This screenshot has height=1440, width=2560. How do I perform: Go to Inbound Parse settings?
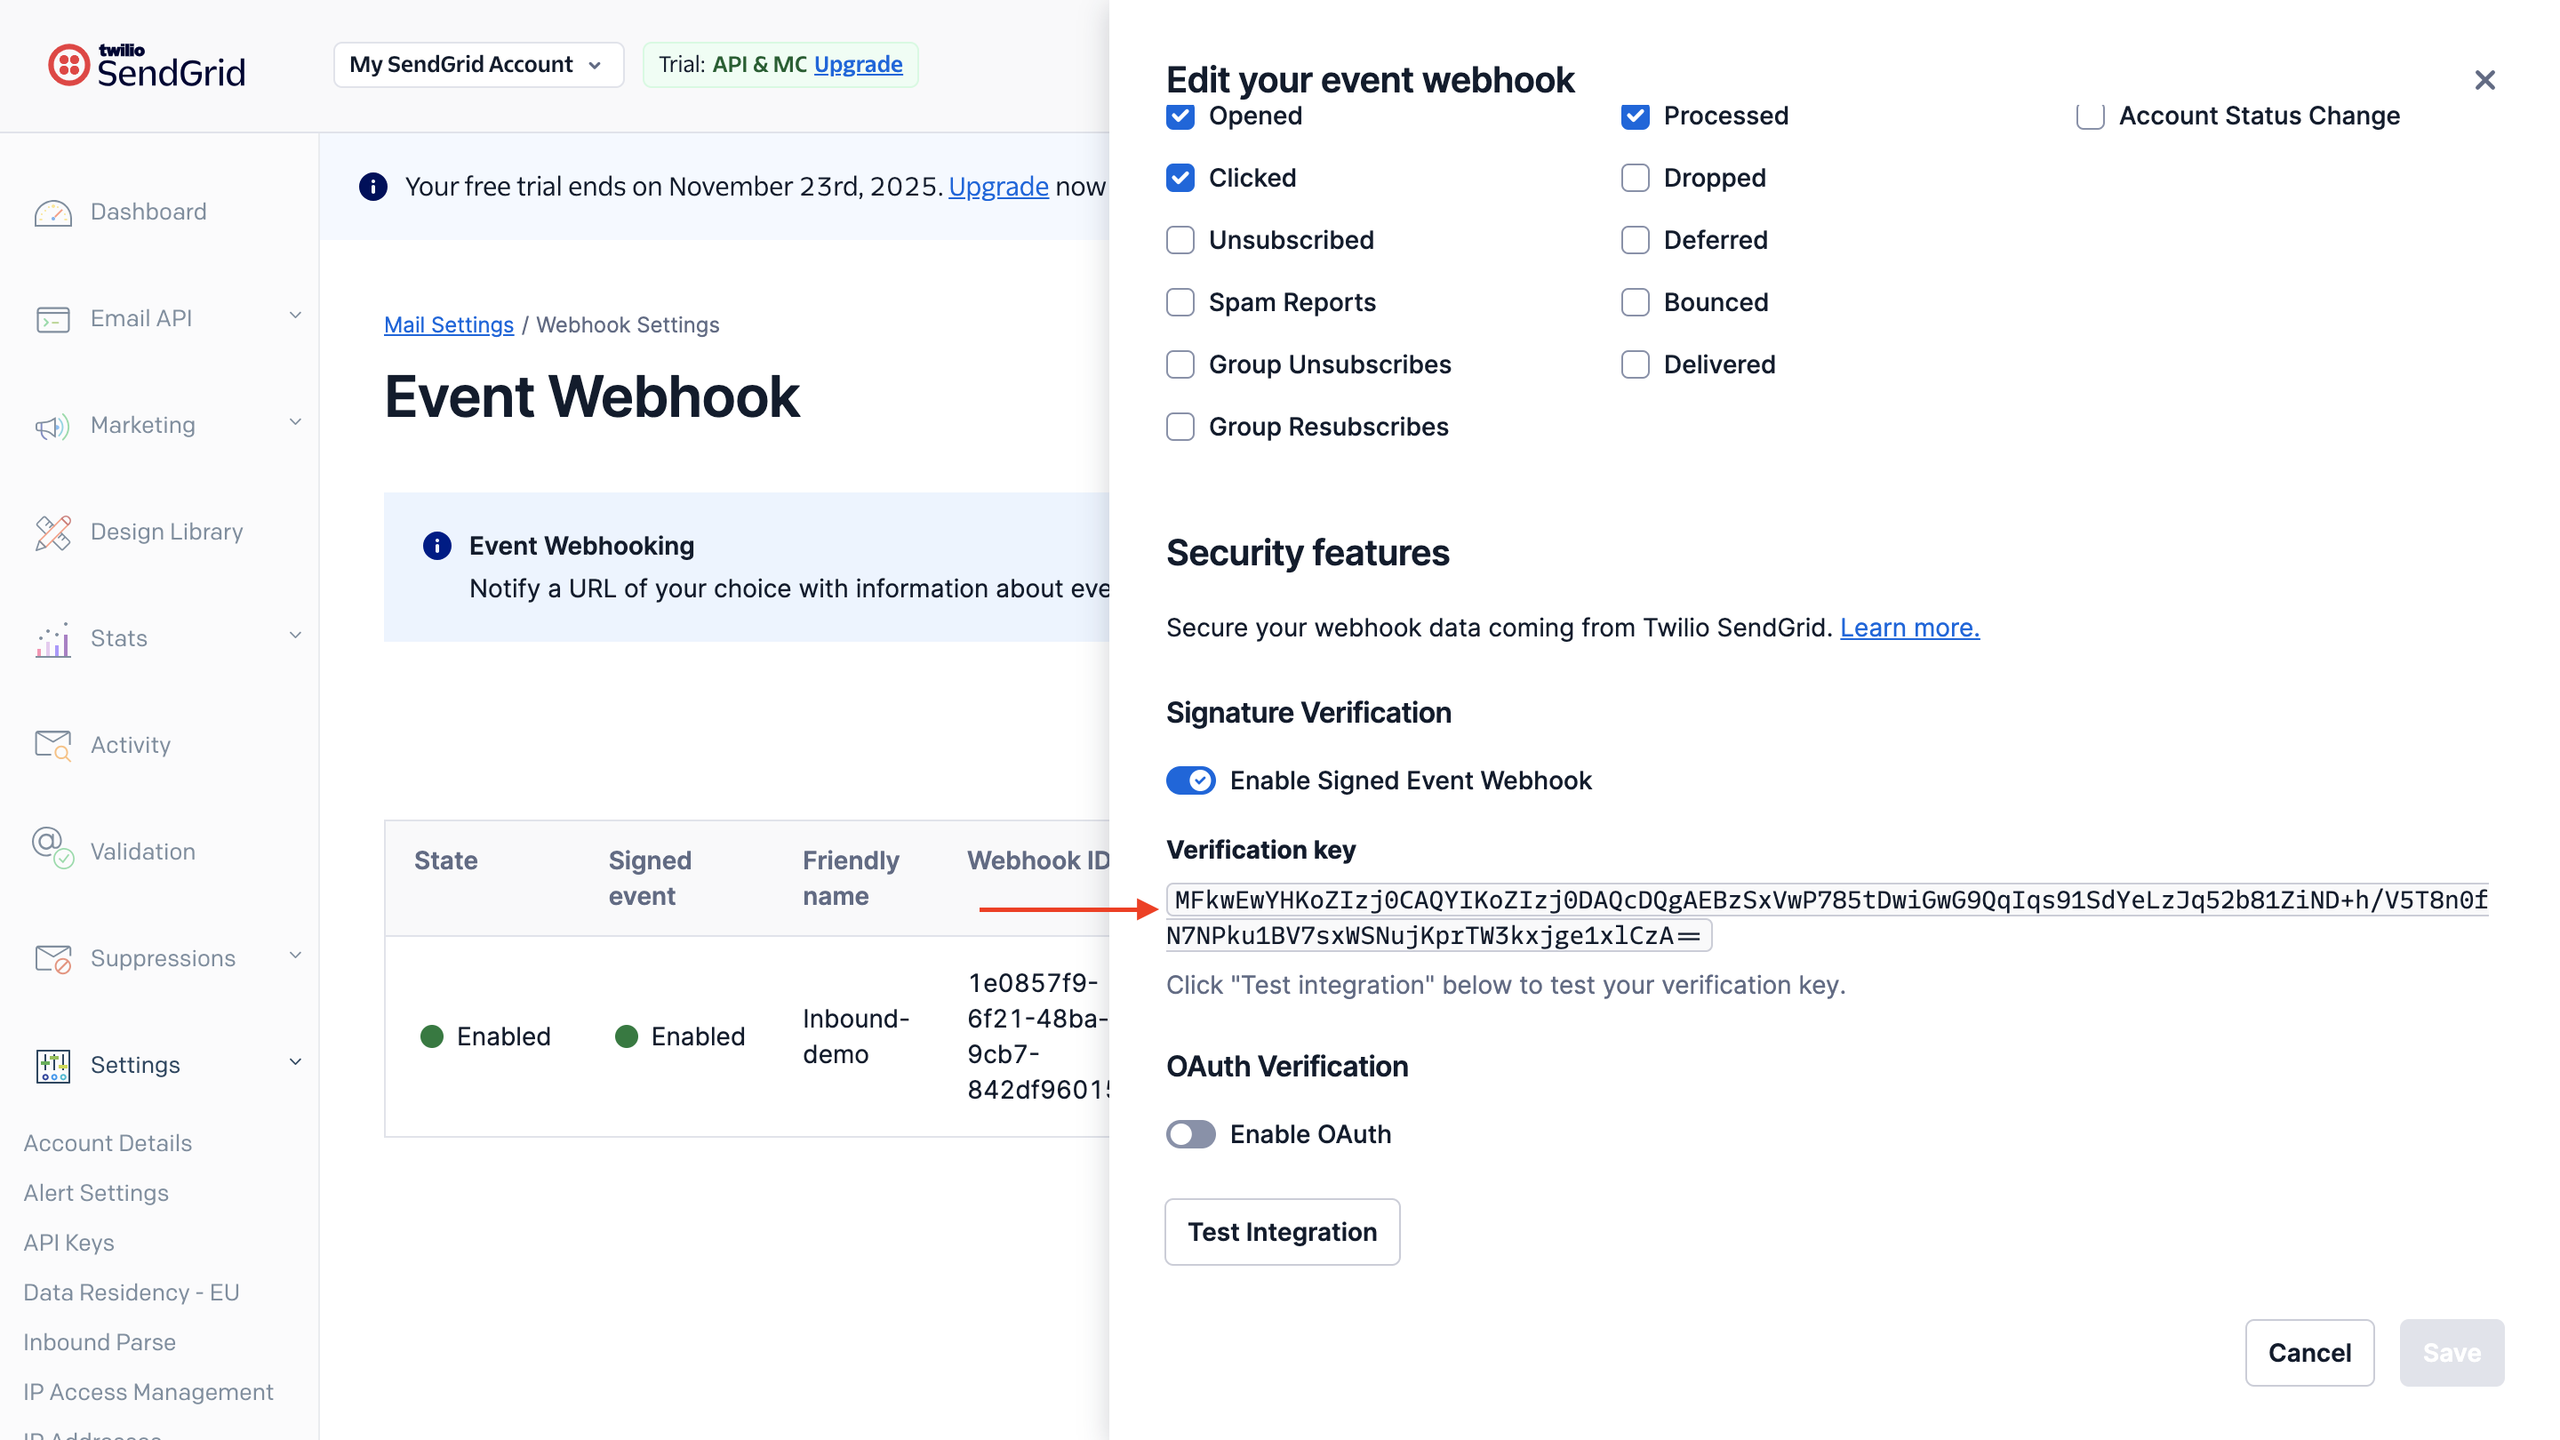point(100,1341)
